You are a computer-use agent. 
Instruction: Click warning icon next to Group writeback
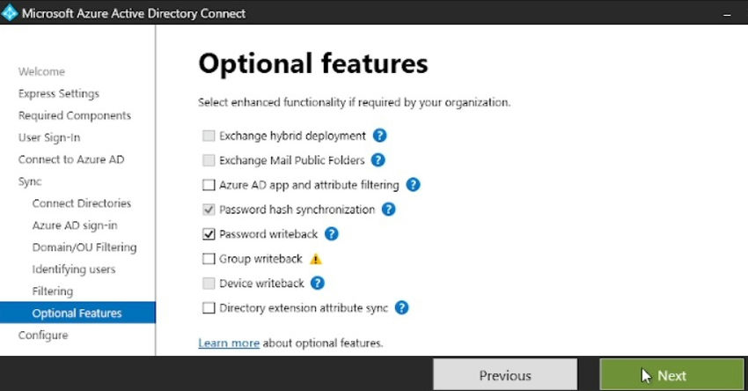315,259
